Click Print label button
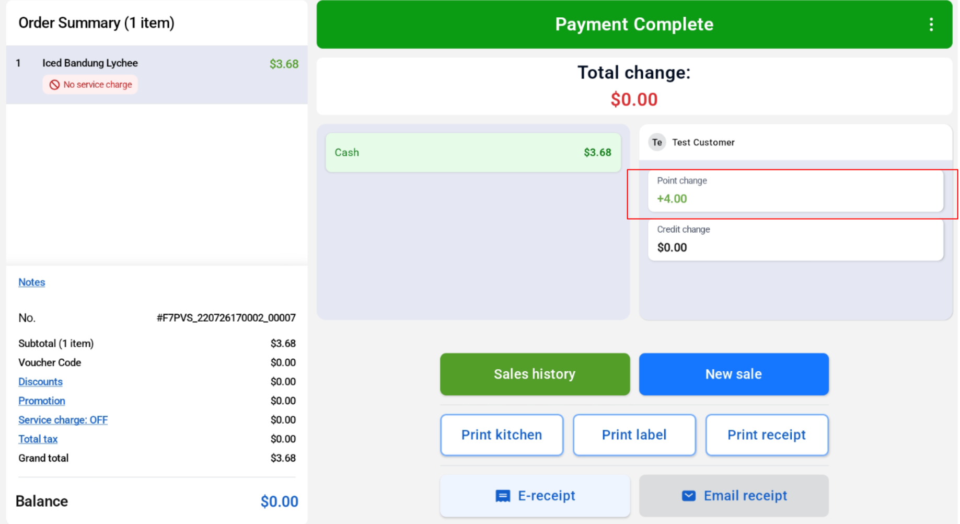Image resolution: width=960 pixels, height=524 pixels. tap(634, 435)
